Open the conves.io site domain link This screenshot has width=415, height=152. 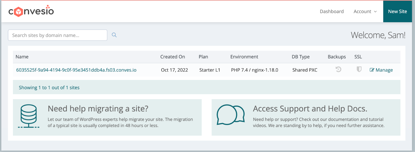tap(76, 70)
